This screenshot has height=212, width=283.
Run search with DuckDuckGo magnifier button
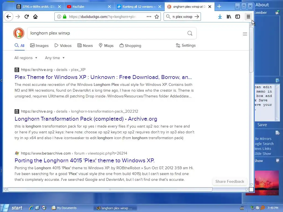(x=190, y=33)
